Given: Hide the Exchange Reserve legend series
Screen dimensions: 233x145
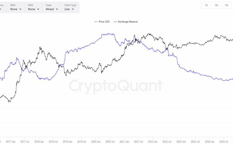Looking at the screenshot, I should 128,22.
